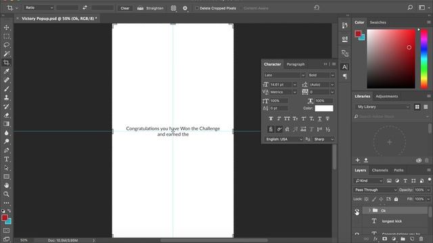Select the Clone Stamp tool
The width and height of the screenshot is (433, 243).
pos(6,98)
